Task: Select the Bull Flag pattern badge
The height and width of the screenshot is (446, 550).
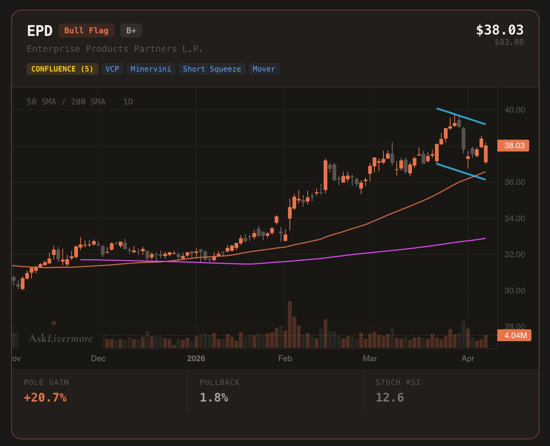Action: click(x=86, y=30)
